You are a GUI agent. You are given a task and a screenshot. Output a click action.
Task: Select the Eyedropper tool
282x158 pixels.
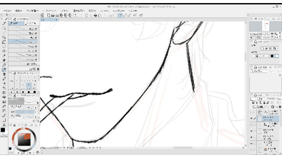click(x=4, y=56)
